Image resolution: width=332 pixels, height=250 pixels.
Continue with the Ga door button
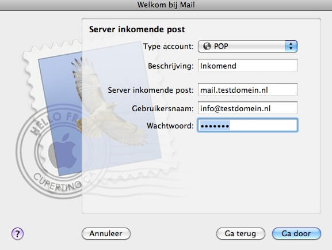coord(296,233)
